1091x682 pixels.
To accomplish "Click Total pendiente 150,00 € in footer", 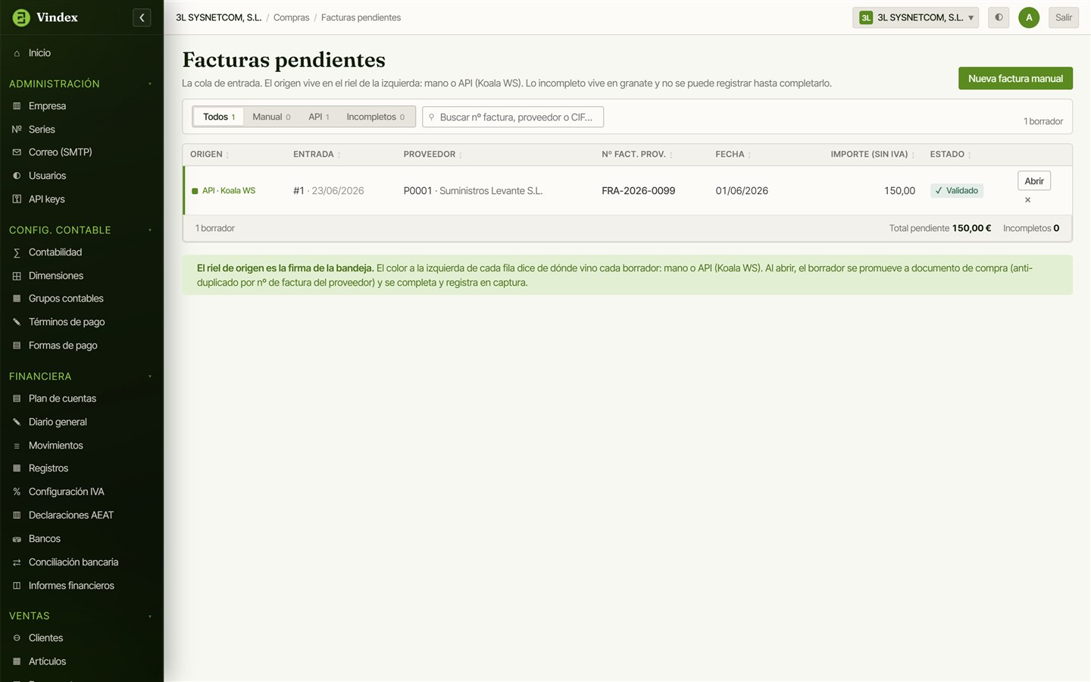I will click(940, 228).
